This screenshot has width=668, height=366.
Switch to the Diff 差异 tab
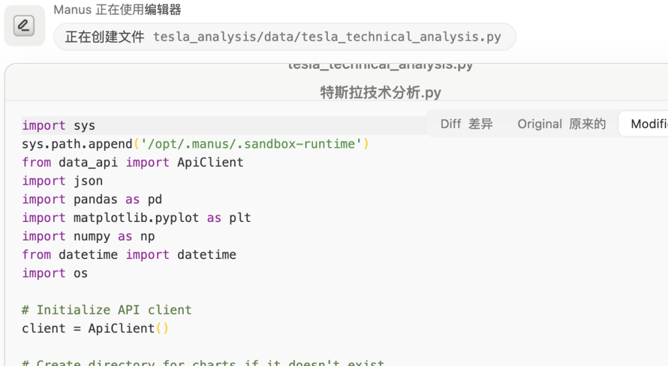(x=466, y=124)
